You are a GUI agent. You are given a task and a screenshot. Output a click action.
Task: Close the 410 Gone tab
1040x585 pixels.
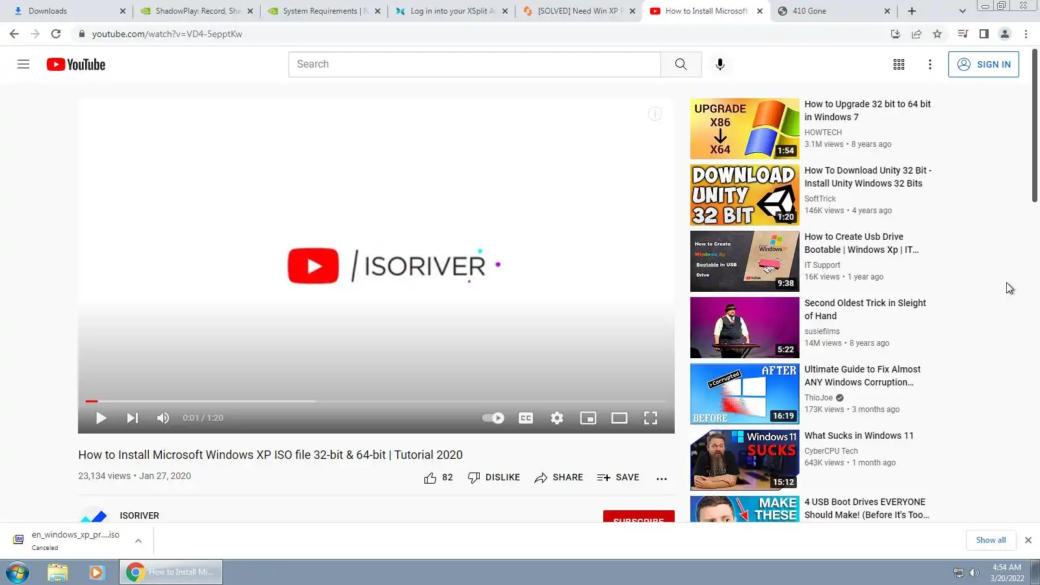click(x=887, y=11)
